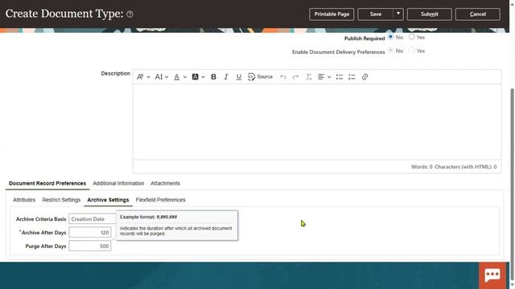The width and height of the screenshot is (515, 289).
Task: Click the Printable Page button
Action: point(332,14)
